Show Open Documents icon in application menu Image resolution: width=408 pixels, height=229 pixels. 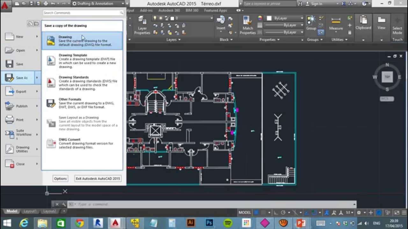click(x=36, y=24)
